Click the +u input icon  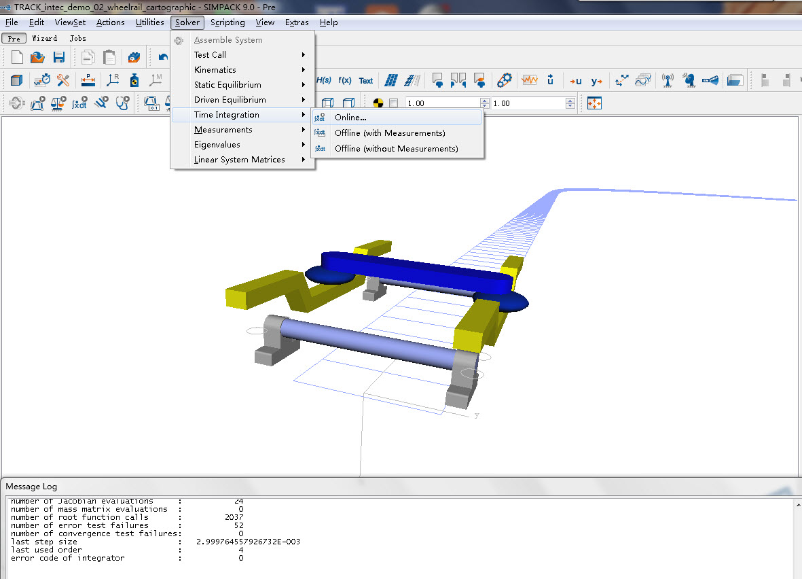575,81
